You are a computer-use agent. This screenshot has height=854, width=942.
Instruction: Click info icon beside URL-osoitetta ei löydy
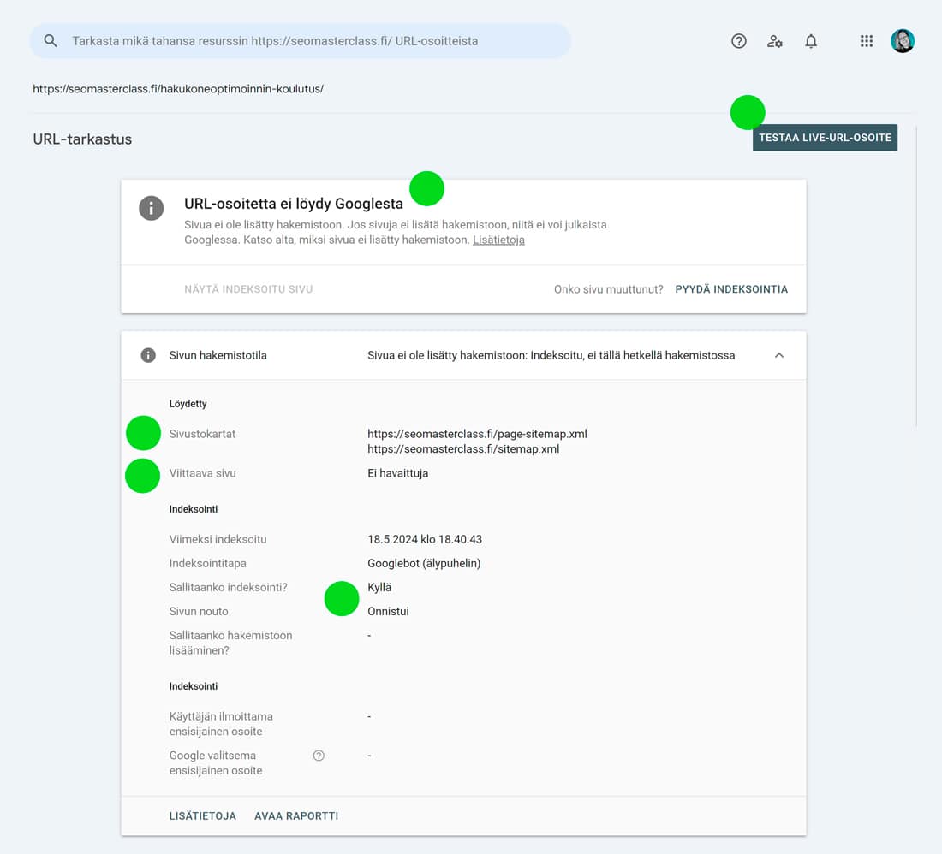pyautogui.click(x=152, y=208)
